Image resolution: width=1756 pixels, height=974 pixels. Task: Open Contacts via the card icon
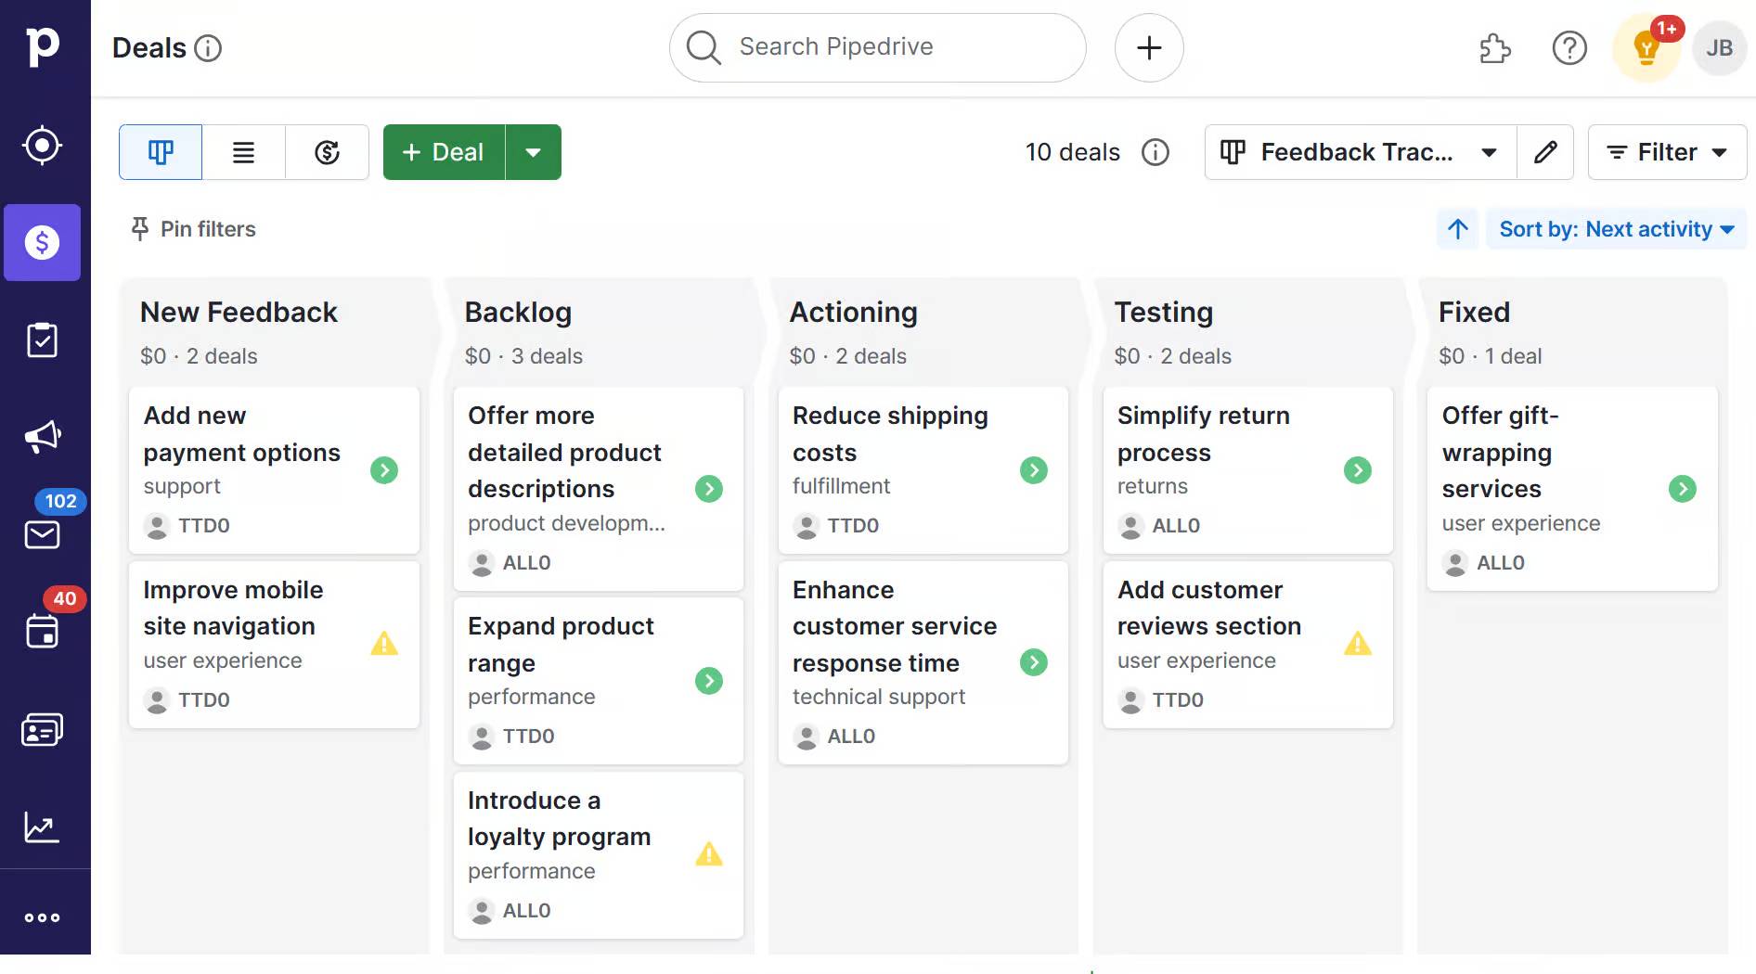coord(43,729)
